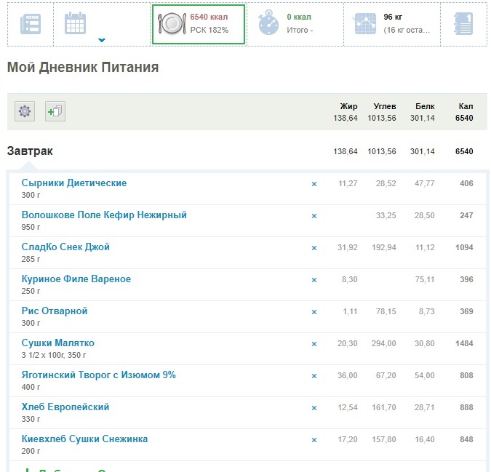Screen dimensions: 491x472
Task: Select the food diary 6540 ккал tab
Action: 198,24
